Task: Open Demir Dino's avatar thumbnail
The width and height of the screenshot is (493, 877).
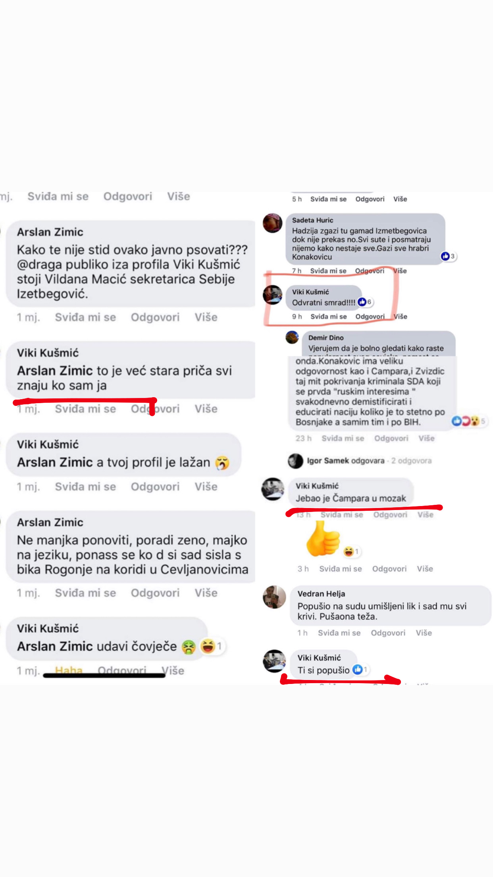Action: [x=292, y=337]
